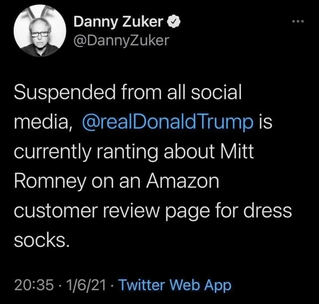Open the Twitter Web App source link
The width and height of the screenshot is (319, 304).
pos(174,285)
